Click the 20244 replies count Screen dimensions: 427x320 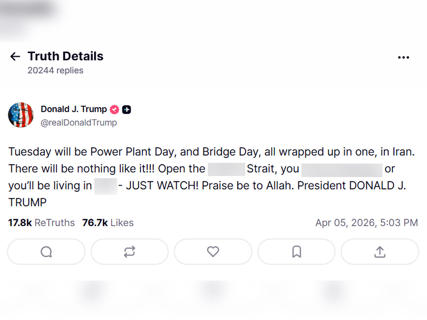pos(56,70)
